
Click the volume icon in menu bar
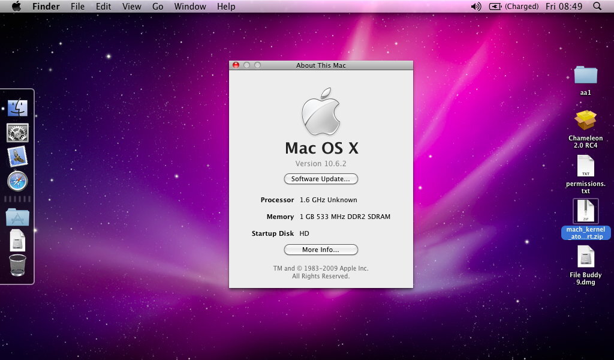click(475, 6)
